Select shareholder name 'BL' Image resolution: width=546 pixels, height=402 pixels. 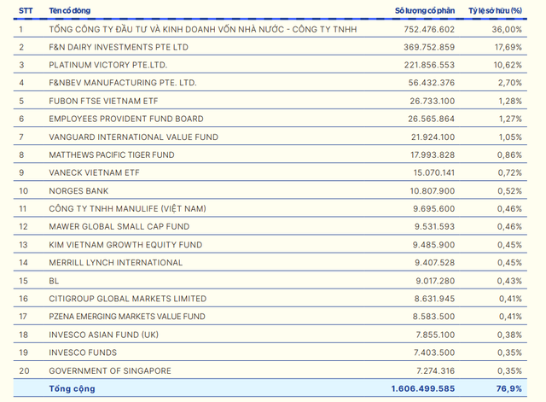pos(54,281)
